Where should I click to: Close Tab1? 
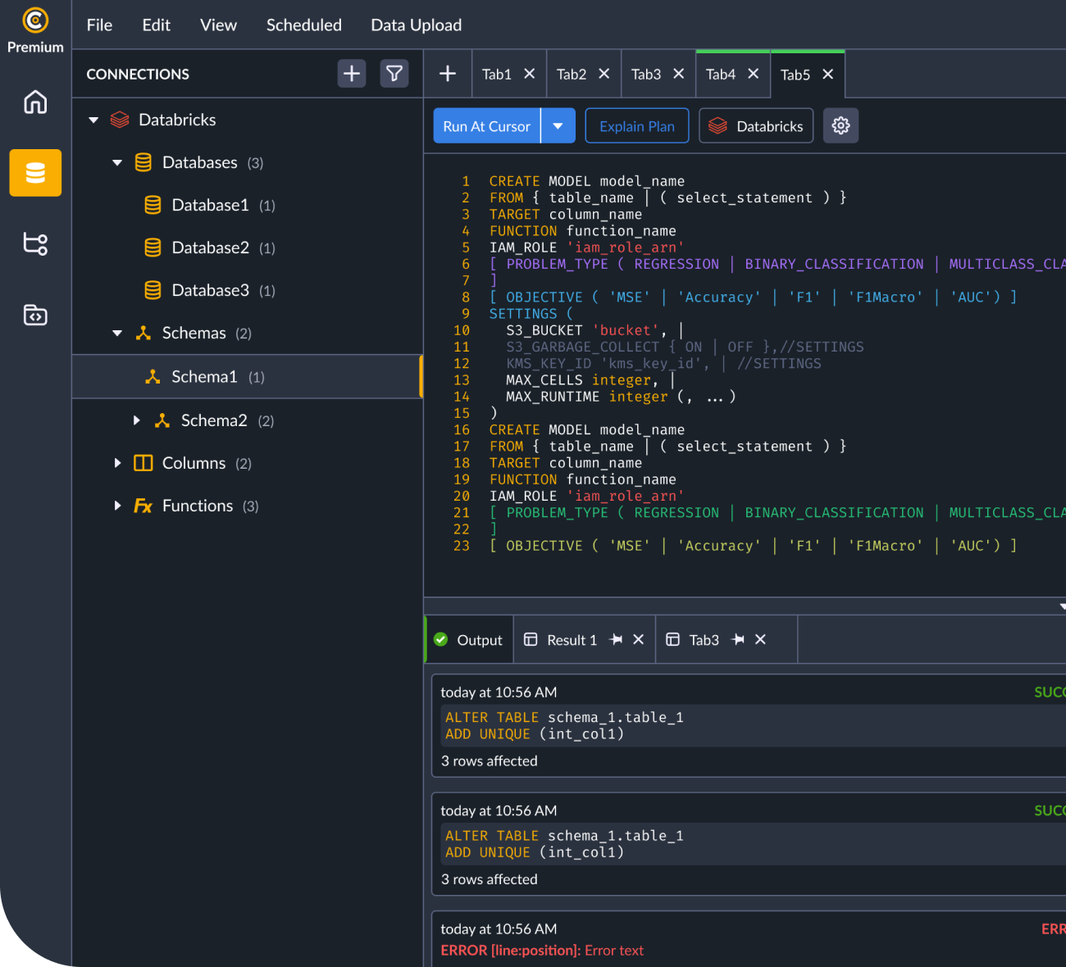click(530, 74)
